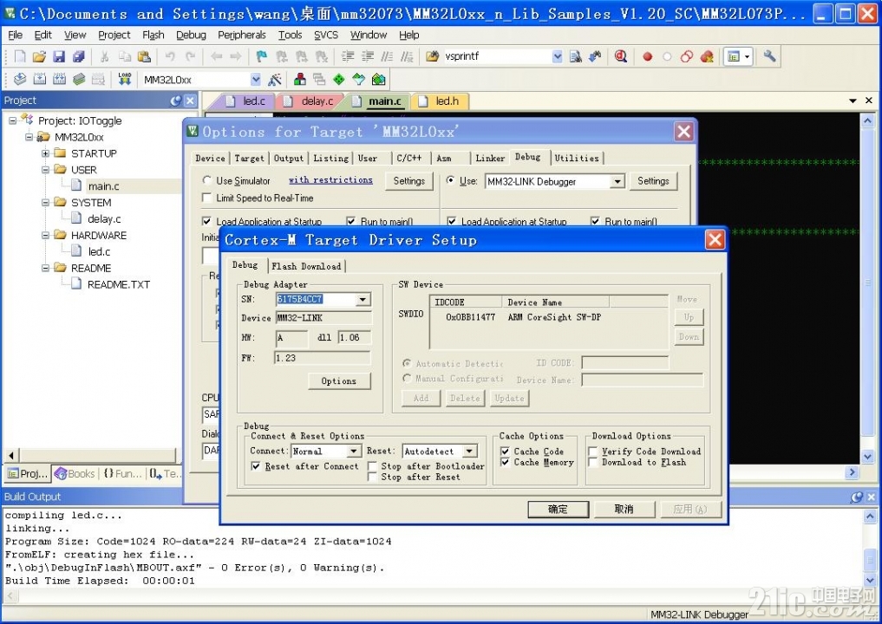Select the Use MM32-LINK Debugger radio button

point(450,180)
